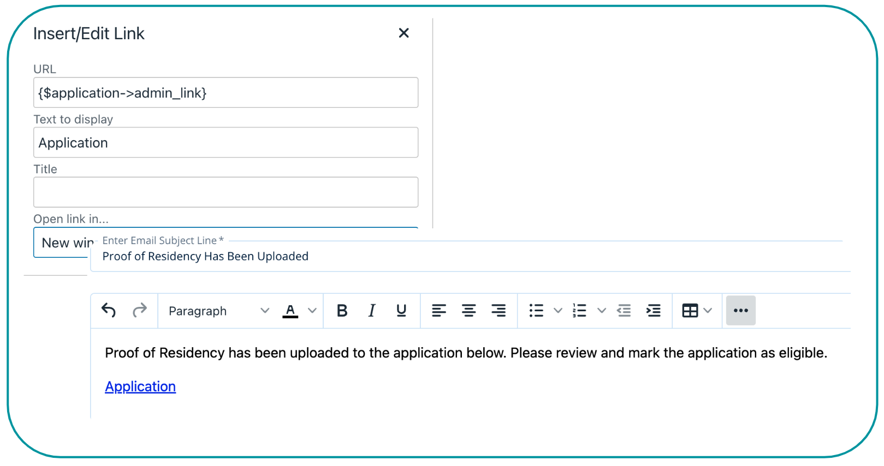Decrease the paragraph indent
Image resolution: width=884 pixels, height=466 pixels.
[x=624, y=311]
